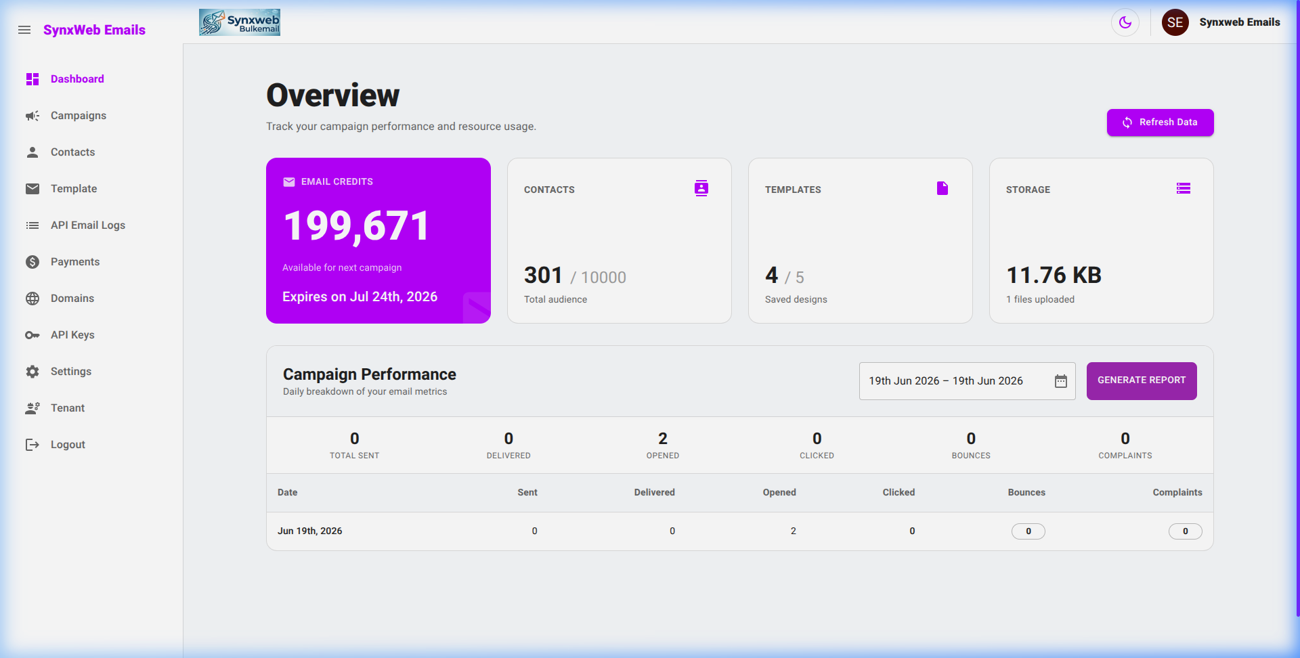Click the Template envelope icon
1300x658 pixels.
coord(32,189)
